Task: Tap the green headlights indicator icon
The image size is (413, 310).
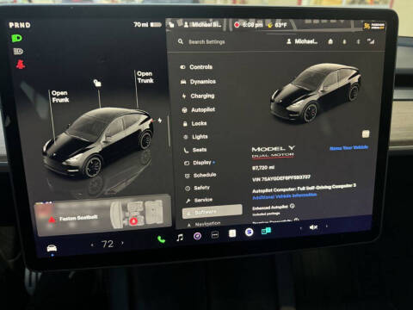Action: click(16, 38)
